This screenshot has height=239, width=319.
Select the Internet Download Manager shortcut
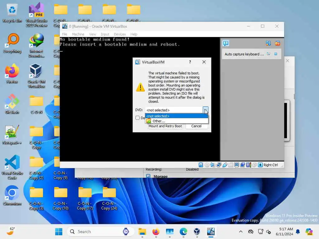[36, 45]
